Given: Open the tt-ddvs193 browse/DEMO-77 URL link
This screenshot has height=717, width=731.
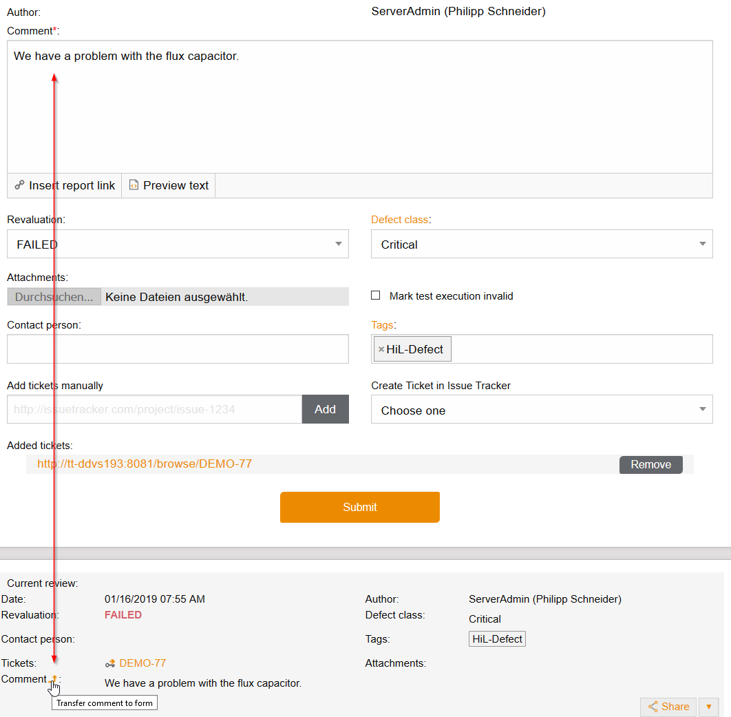Looking at the screenshot, I should [145, 464].
